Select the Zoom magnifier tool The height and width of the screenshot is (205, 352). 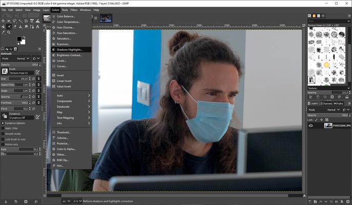[x=9, y=33]
